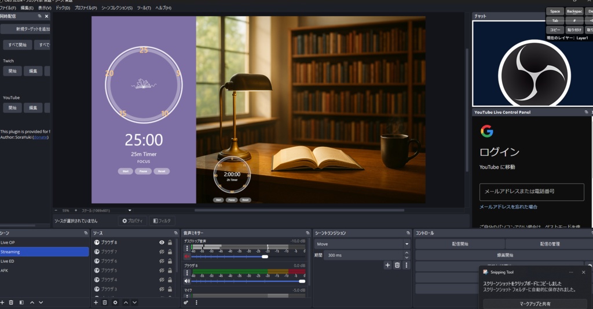Click the 配信の管理 button
This screenshot has height=309, width=593.
click(x=550, y=244)
